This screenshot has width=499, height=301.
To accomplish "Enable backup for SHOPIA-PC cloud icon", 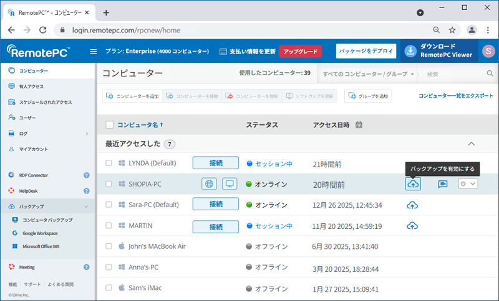I will 413,184.
